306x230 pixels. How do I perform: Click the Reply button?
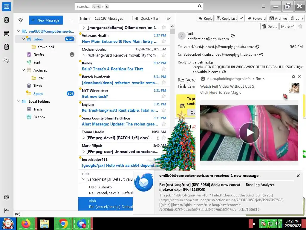(x=205, y=18)
